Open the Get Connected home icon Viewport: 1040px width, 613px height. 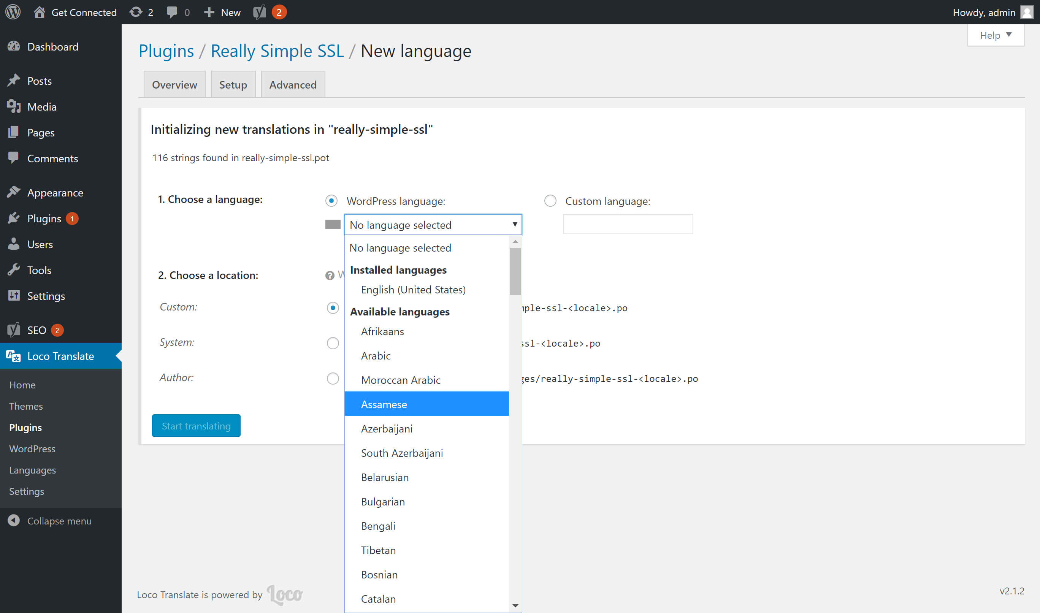[39, 12]
